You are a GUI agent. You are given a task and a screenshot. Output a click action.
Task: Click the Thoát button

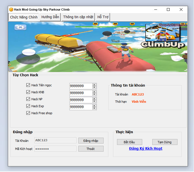[91, 149]
